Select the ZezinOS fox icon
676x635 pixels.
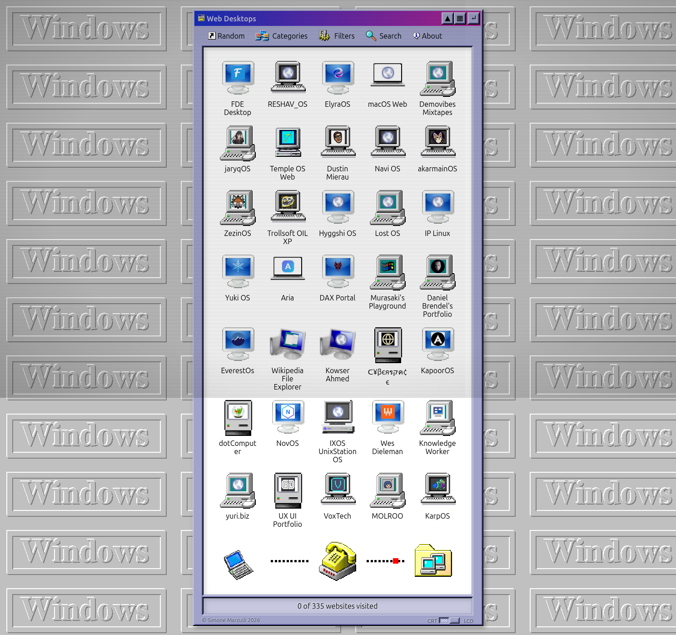[x=238, y=207]
